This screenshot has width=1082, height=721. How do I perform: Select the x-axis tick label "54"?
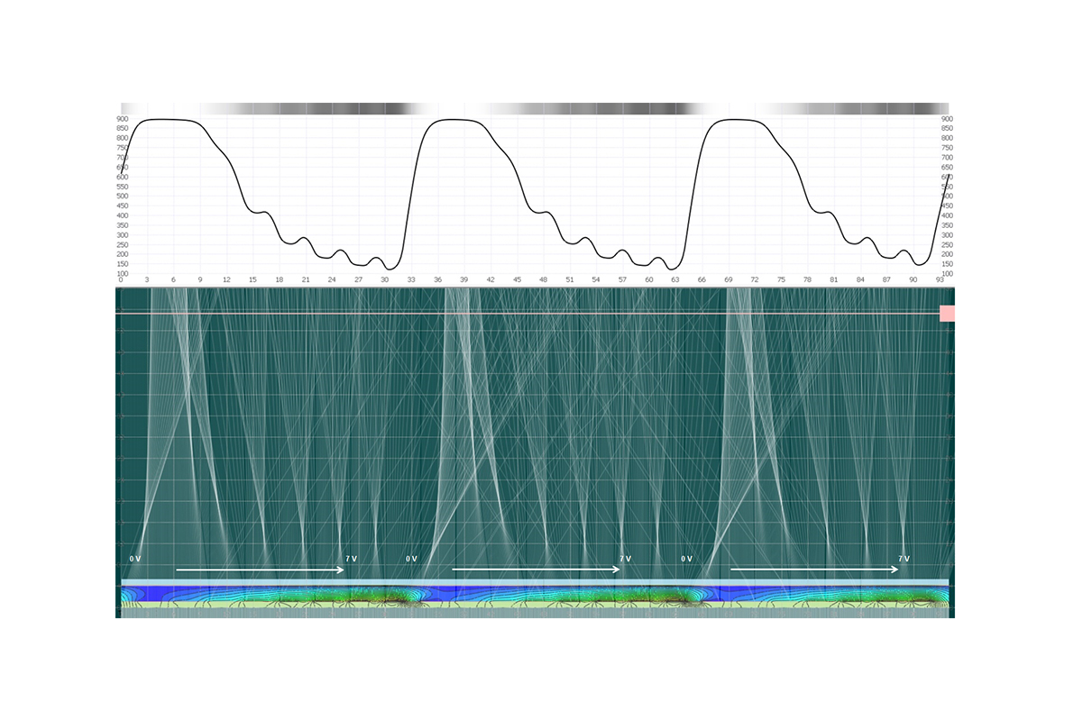coord(596,280)
